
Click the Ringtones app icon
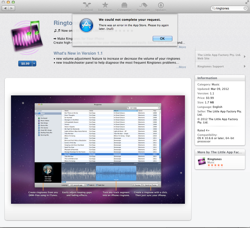pyautogui.click(x=27, y=37)
